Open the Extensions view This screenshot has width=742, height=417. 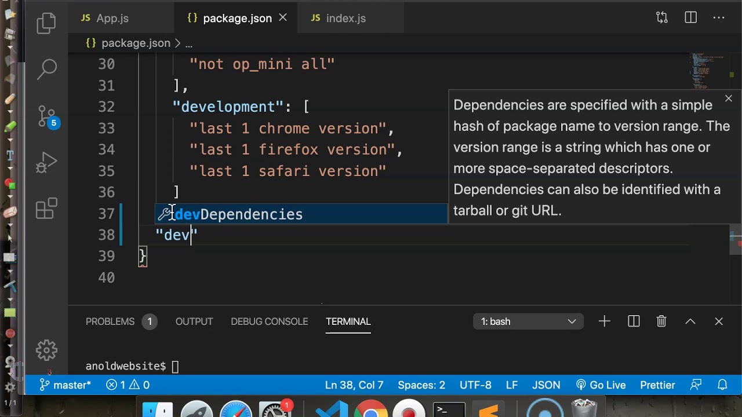pyautogui.click(x=46, y=209)
